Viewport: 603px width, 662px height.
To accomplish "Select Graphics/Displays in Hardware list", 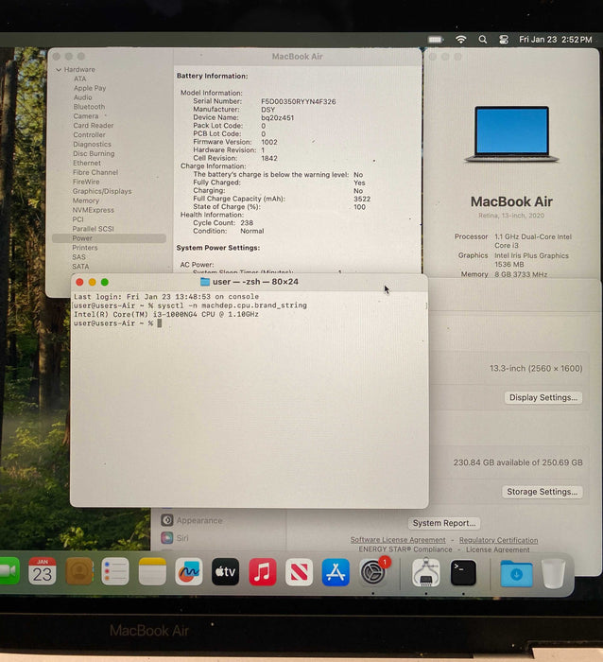I will point(102,191).
